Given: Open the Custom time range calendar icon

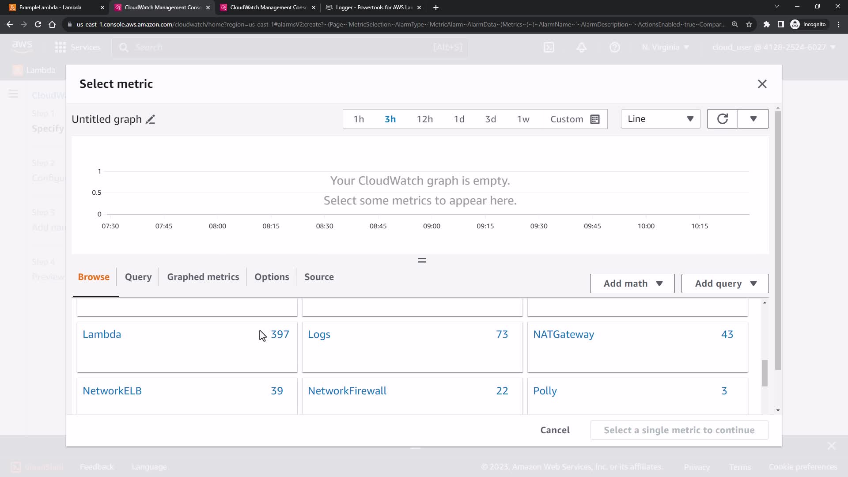Looking at the screenshot, I should (595, 119).
